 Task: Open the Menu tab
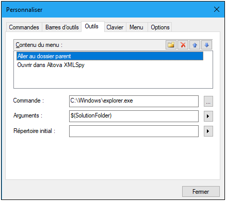click(136, 27)
